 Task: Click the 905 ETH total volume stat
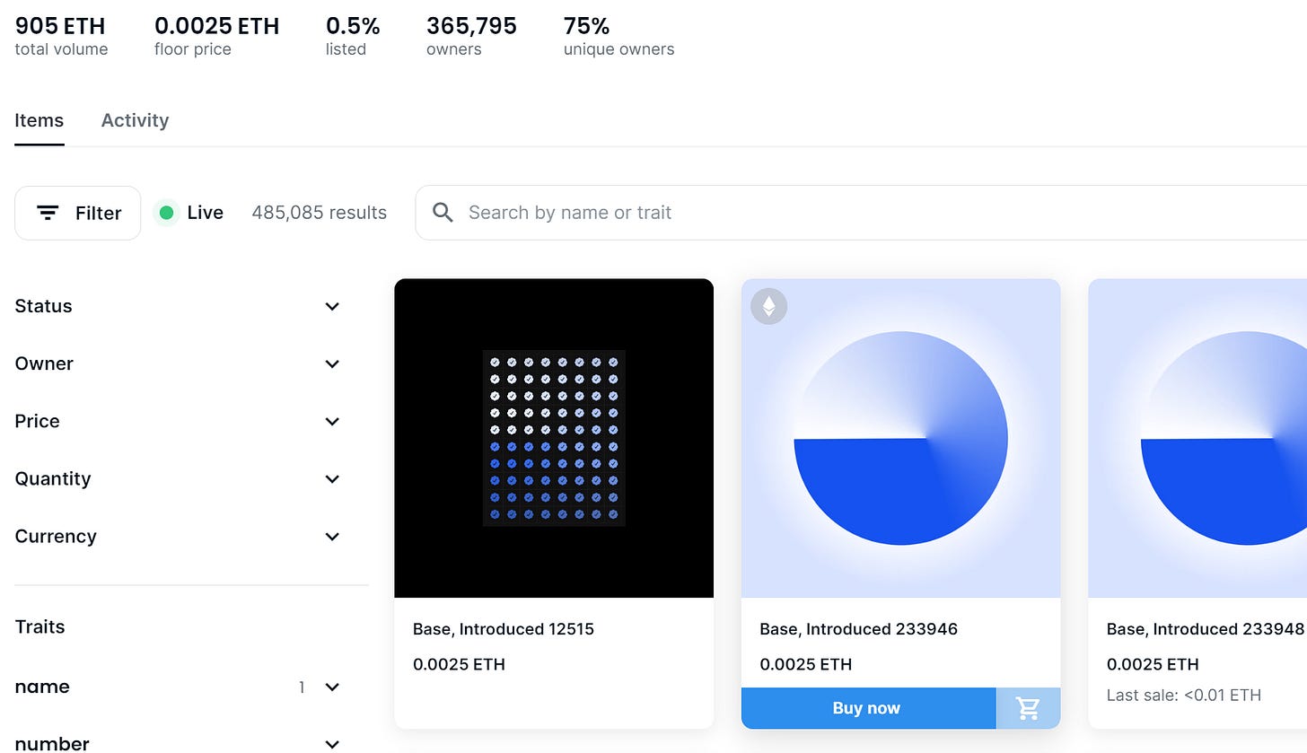61,37
